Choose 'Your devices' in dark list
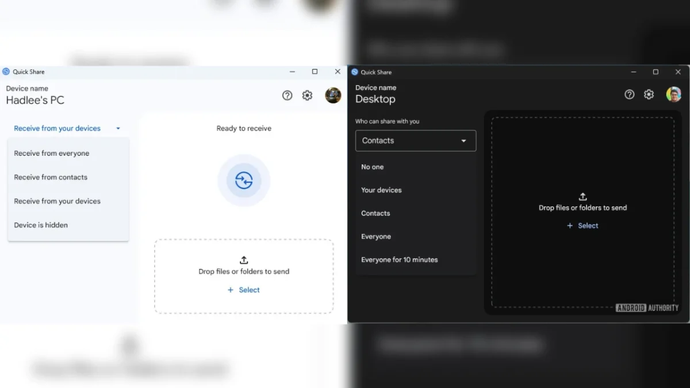690x388 pixels. [381, 190]
